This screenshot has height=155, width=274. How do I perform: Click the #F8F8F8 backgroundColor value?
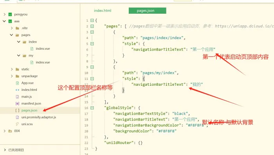[x=166, y=131]
